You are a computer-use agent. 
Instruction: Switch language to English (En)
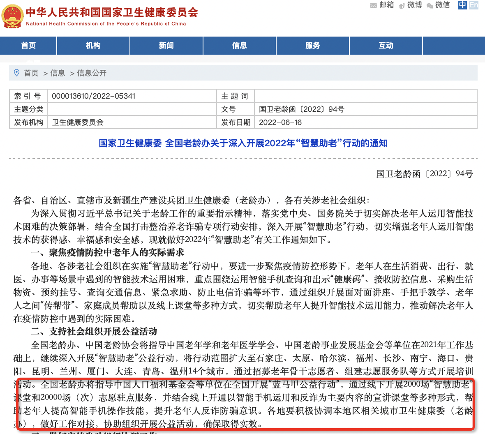click(x=474, y=5)
